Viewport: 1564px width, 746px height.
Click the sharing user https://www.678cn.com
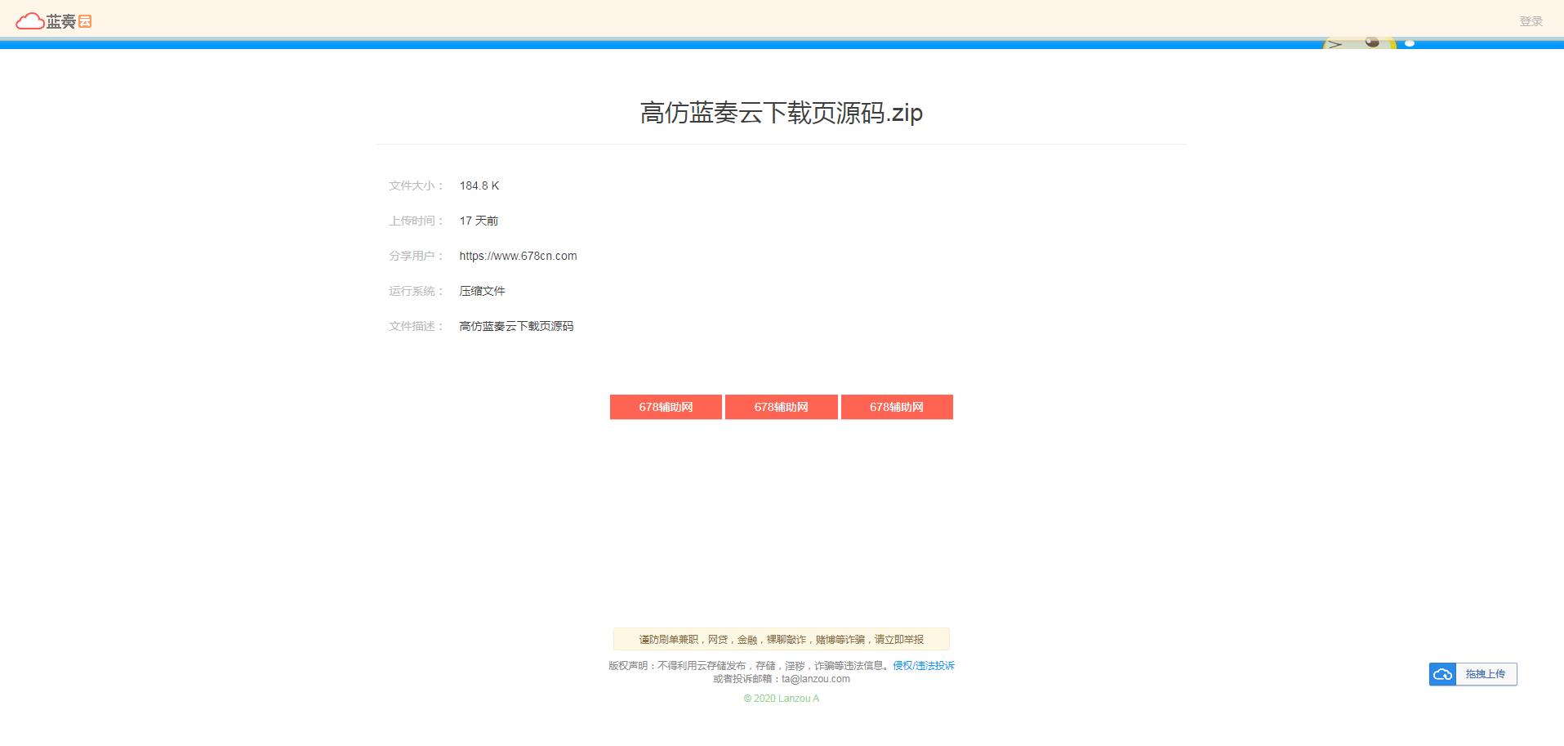point(518,256)
